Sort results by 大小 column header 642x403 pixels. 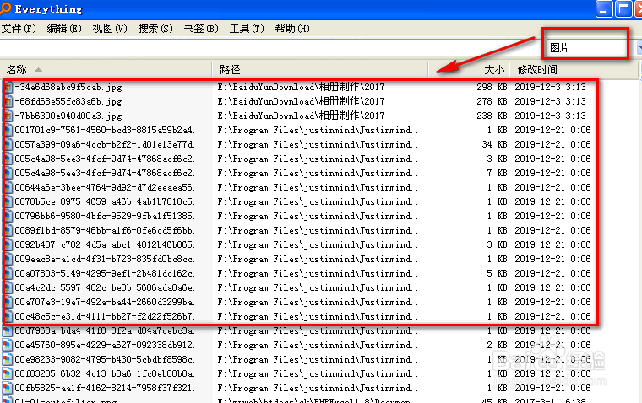pos(469,69)
